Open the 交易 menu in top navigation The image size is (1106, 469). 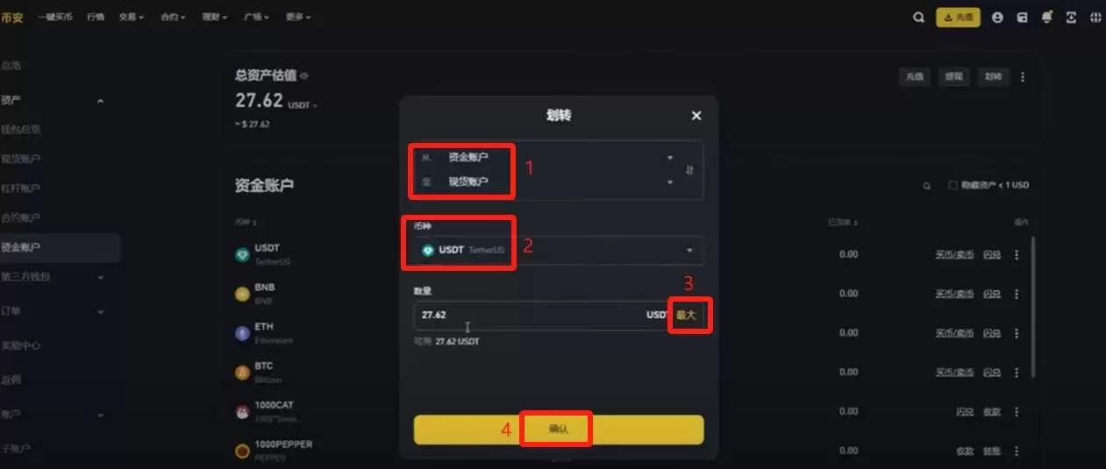(x=132, y=17)
